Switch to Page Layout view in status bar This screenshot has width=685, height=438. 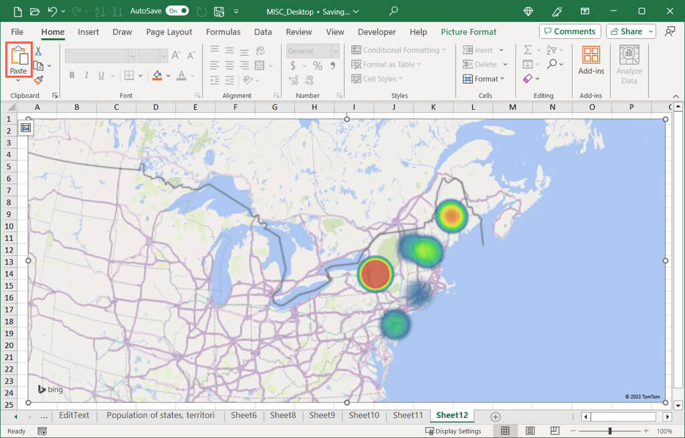coord(530,431)
